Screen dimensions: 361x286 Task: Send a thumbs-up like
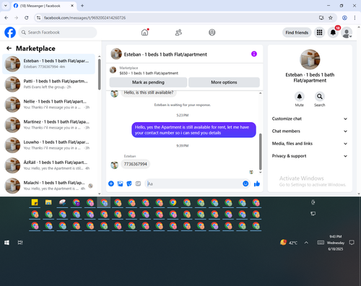(257, 183)
